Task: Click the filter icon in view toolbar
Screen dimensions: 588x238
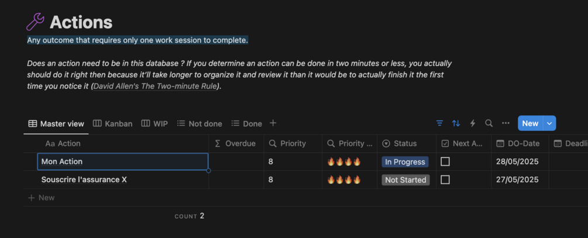Action: [x=439, y=123]
